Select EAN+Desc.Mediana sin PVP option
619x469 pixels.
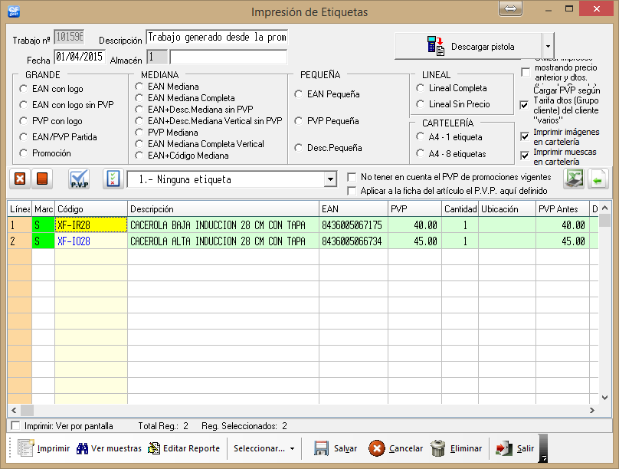(139, 110)
